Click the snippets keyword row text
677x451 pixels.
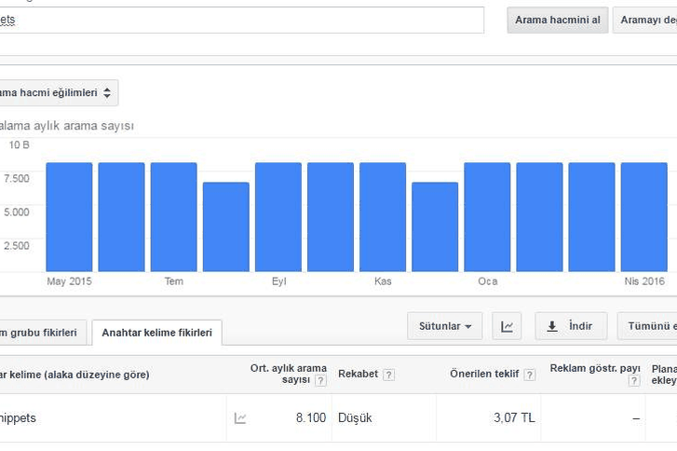click(x=18, y=418)
